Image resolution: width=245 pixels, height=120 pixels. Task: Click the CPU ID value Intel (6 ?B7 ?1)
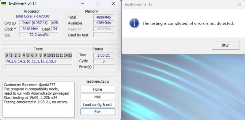click(x=35, y=23)
